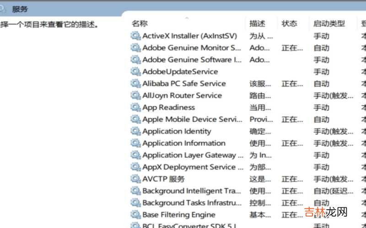Sort by the 状态 column header
Image resolution: width=366 pixels, height=228 pixels.
click(289, 24)
